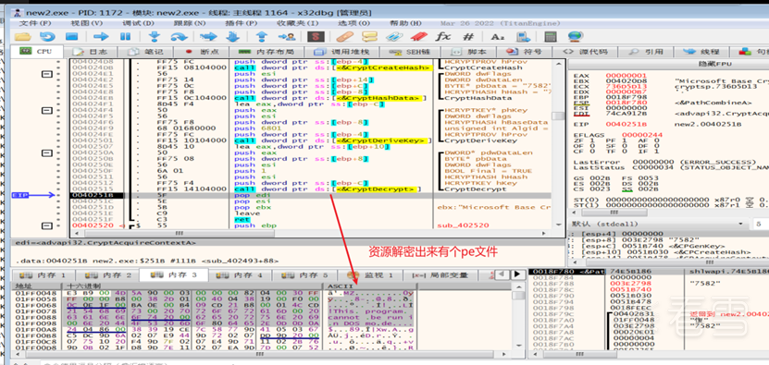Click the Trace Into icon
The width and height of the screenshot is (769, 365).
208,36
